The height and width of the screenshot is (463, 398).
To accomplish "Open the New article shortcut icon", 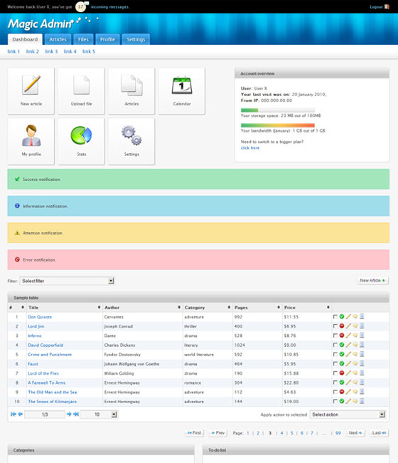I will 31,85.
